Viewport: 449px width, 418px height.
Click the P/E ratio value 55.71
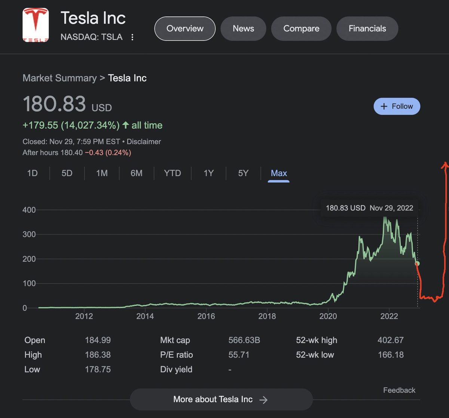[239, 355]
